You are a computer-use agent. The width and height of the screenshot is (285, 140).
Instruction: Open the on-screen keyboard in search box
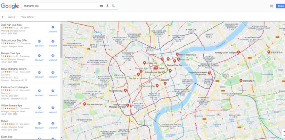(x=101, y=6)
